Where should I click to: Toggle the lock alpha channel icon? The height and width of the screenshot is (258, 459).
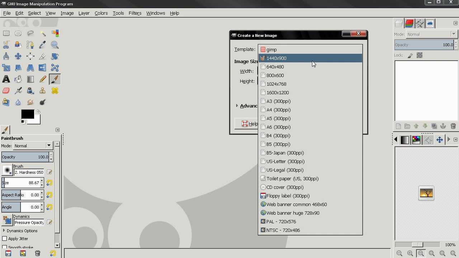(420, 55)
